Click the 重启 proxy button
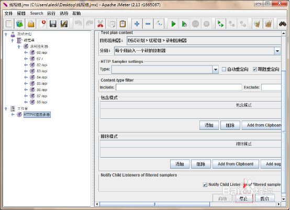The image size is (290, 210). click(x=265, y=198)
